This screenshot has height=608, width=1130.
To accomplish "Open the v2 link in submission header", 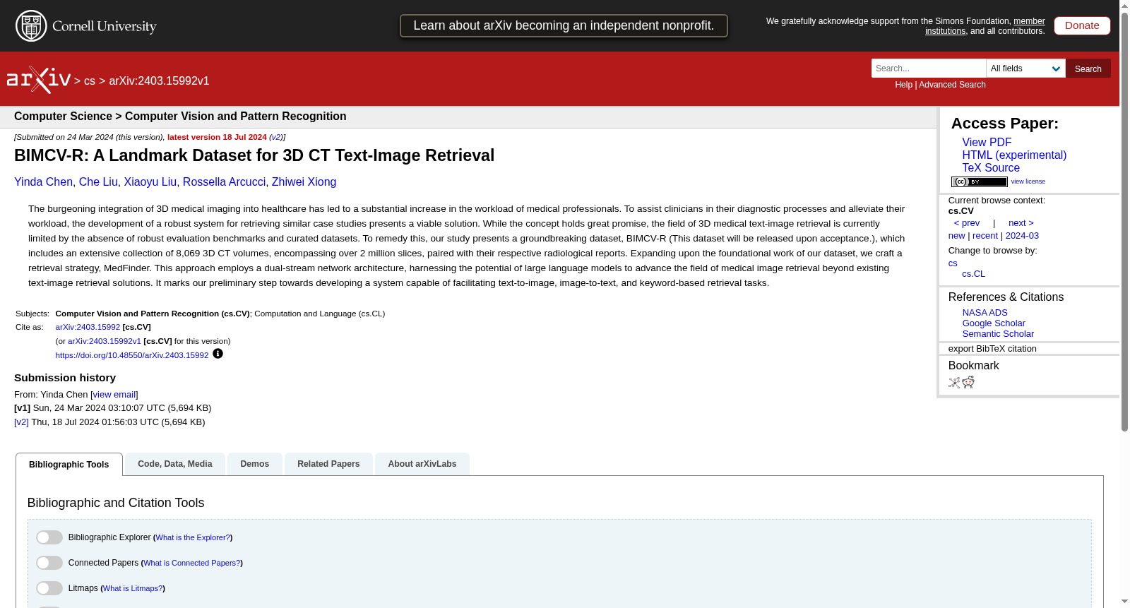I will (275, 137).
